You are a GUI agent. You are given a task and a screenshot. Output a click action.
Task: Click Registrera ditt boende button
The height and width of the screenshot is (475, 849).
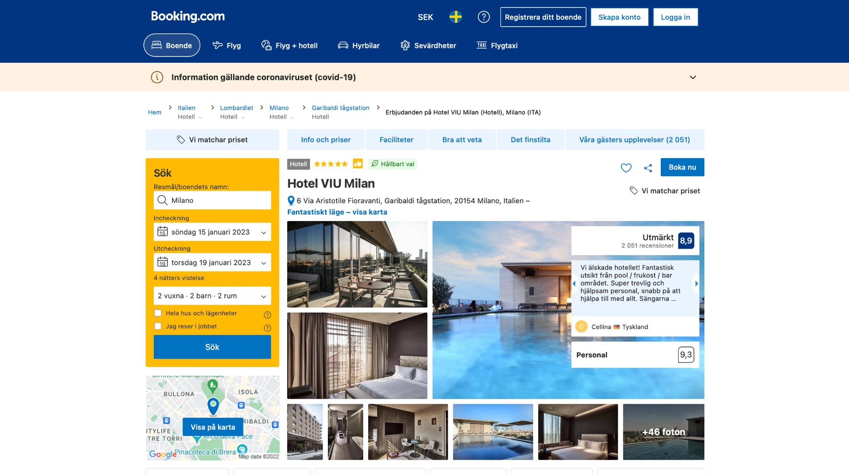point(543,17)
